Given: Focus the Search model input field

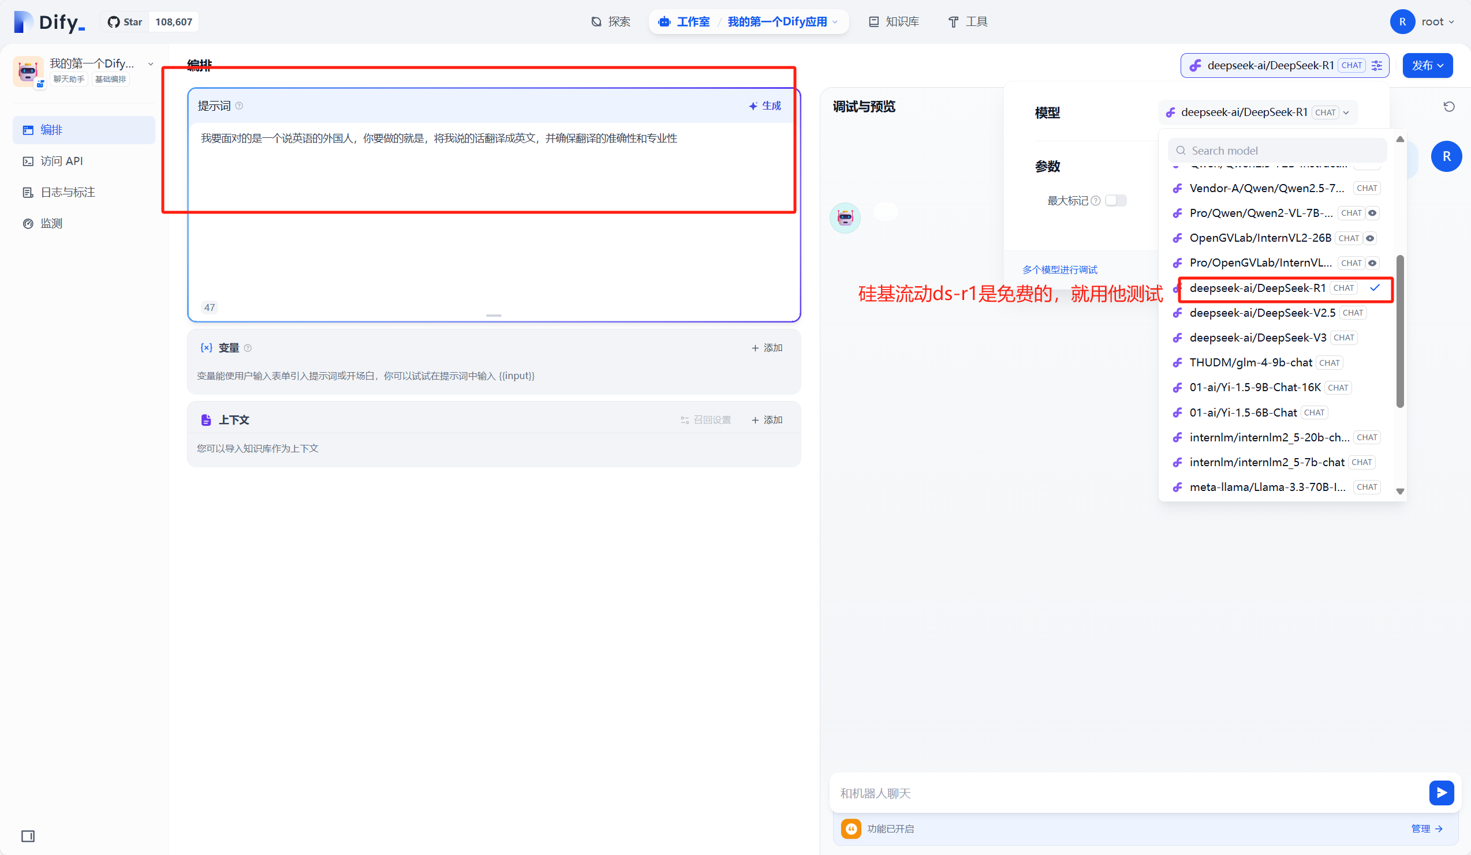Looking at the screenshot, I should click(x=1278, y=151).
